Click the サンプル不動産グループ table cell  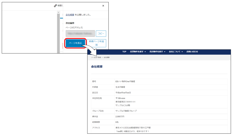(126, 111)
